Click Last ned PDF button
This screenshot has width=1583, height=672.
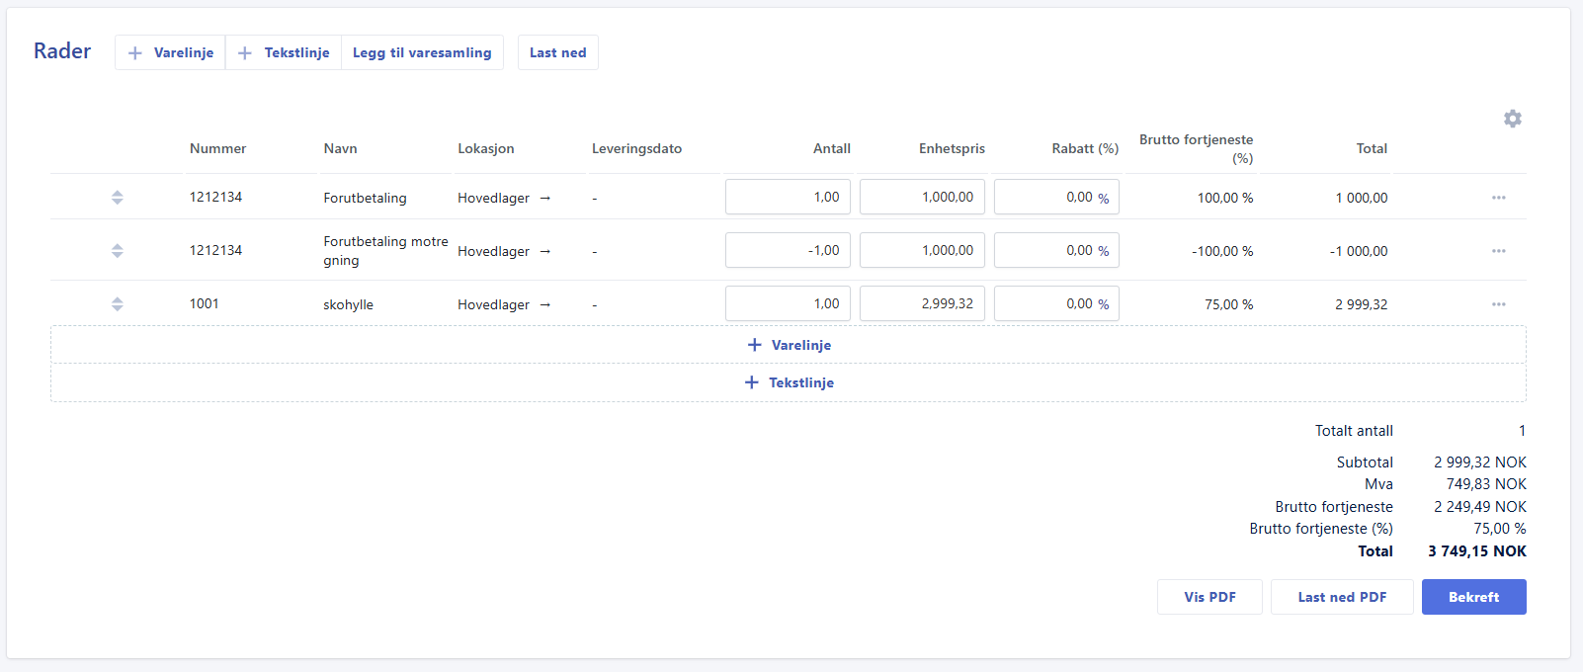coord(1341,597)
